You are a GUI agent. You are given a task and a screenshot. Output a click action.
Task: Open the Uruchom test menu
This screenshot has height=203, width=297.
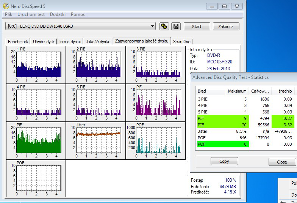pos(31,14)
